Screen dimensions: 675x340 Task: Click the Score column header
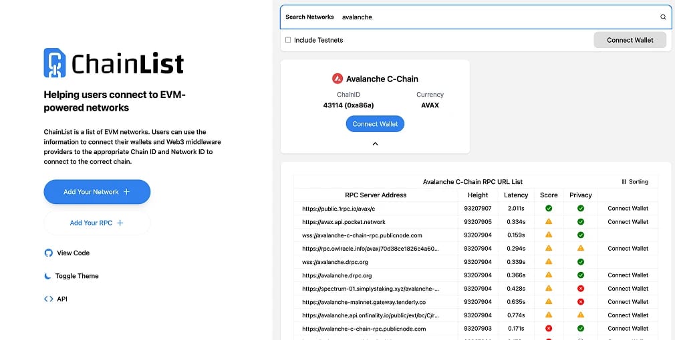pyautogui.click(x=549, y=195)
